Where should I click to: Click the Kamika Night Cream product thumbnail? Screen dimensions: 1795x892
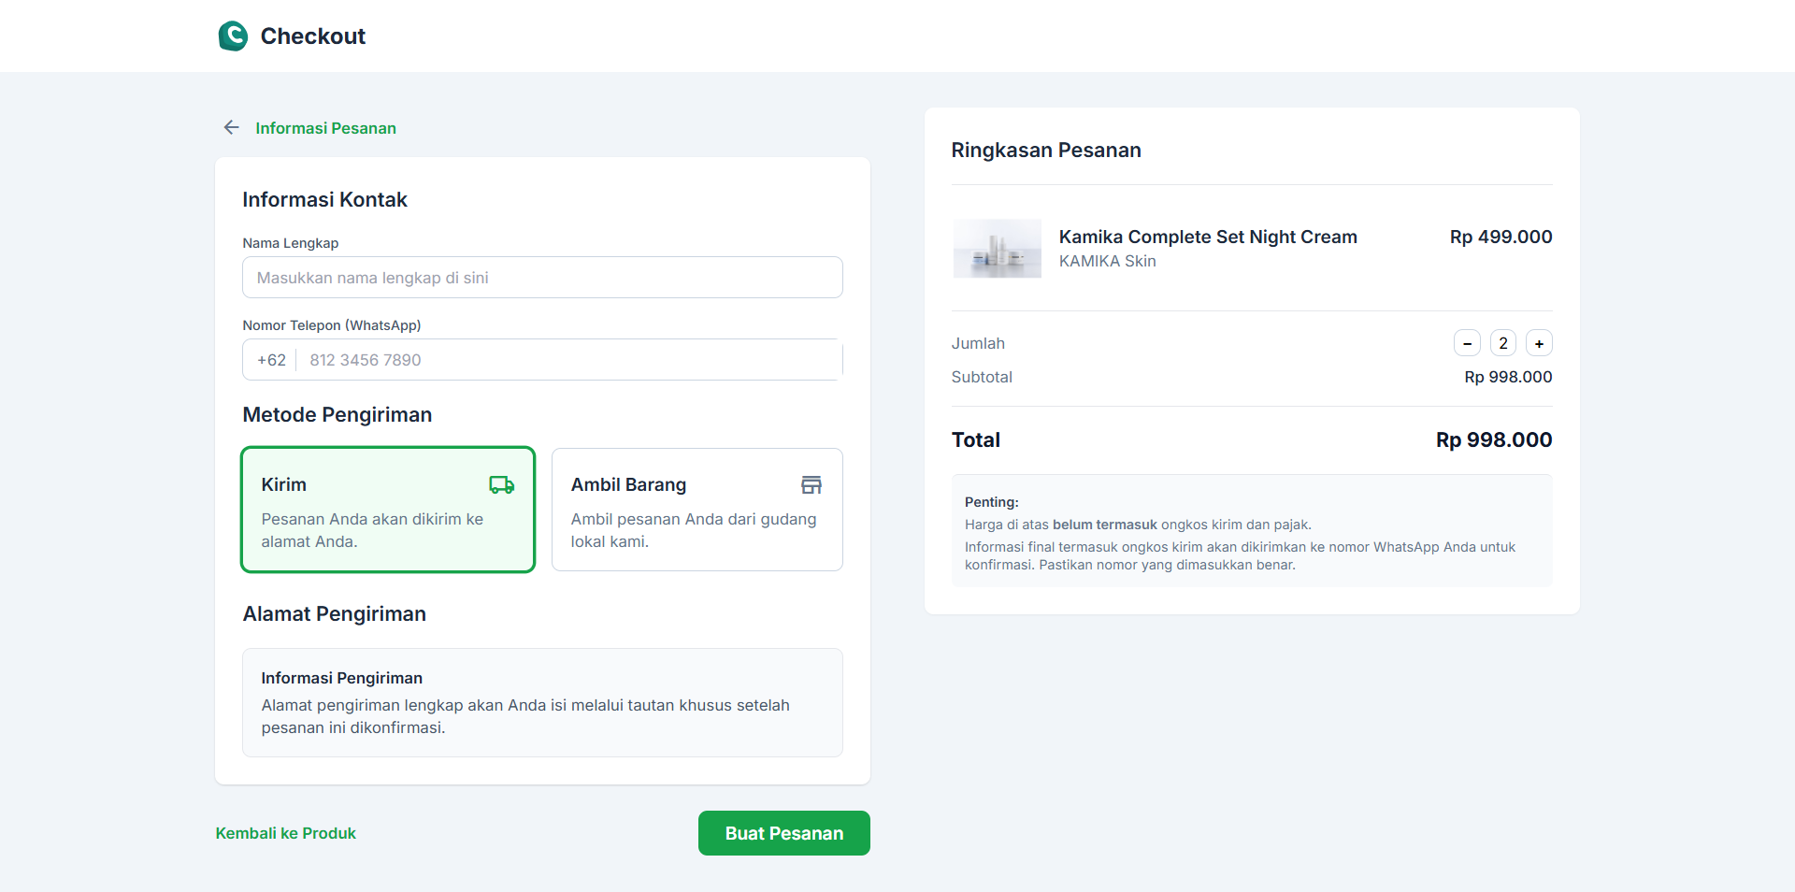click(997, 249)
